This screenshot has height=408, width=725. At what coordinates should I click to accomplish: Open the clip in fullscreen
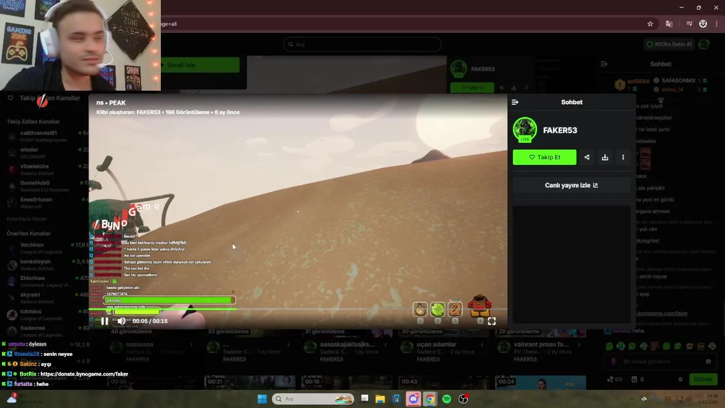[x=492, y=321]
